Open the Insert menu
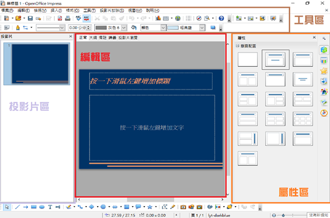The width and height of the screenshot is (330, 218). point(56,10)
